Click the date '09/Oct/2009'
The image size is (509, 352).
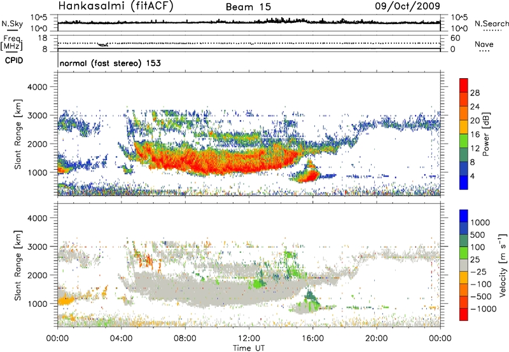tap(407, 6)
